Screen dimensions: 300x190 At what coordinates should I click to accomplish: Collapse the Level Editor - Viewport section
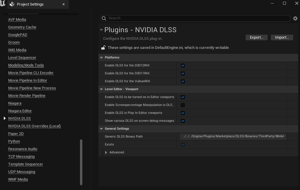101,89
